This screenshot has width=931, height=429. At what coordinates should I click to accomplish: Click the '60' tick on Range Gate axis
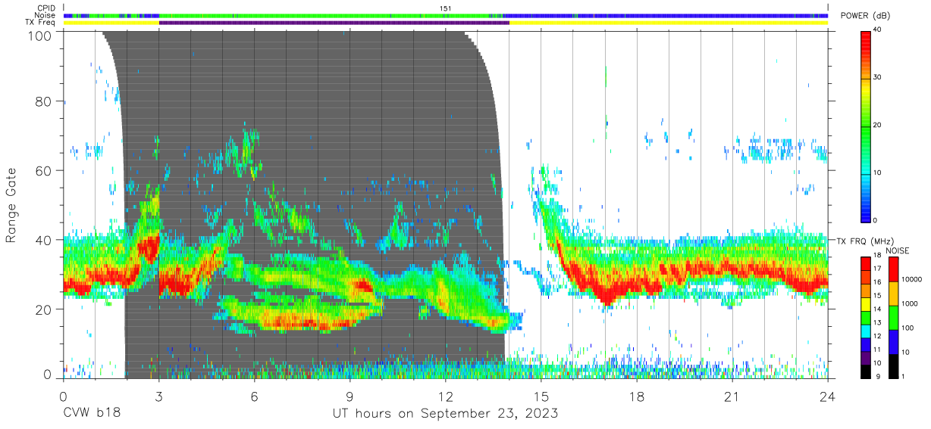[44, 170]
